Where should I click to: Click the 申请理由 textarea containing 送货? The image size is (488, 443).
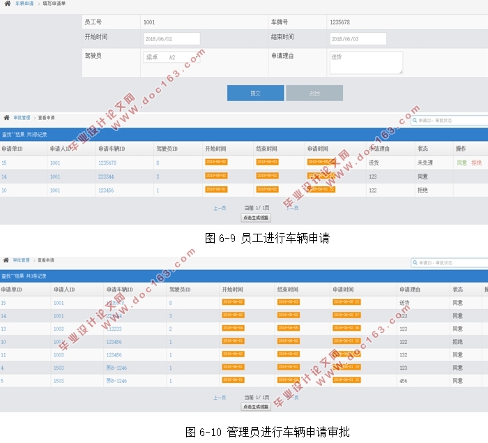366,63
